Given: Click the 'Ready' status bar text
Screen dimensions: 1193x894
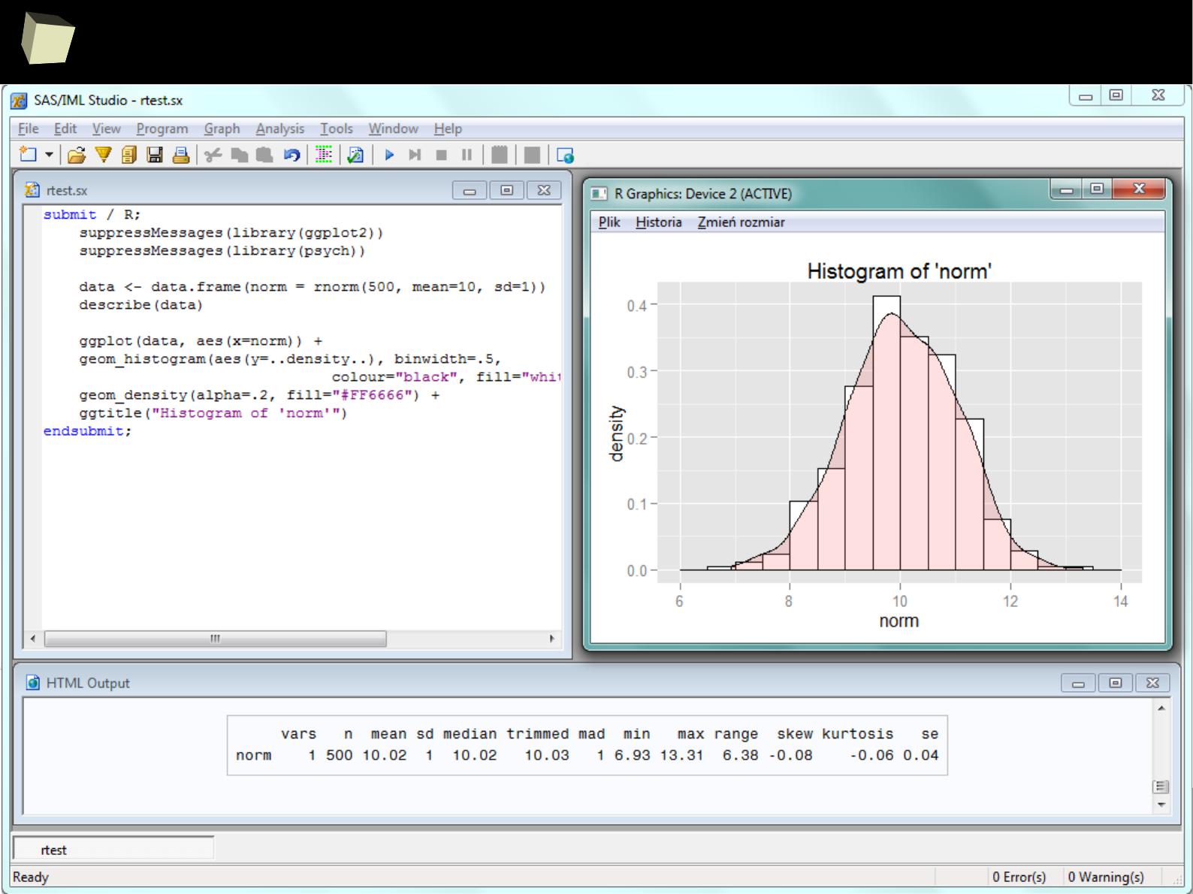Looking at the screenshot, I should (31, 877).
